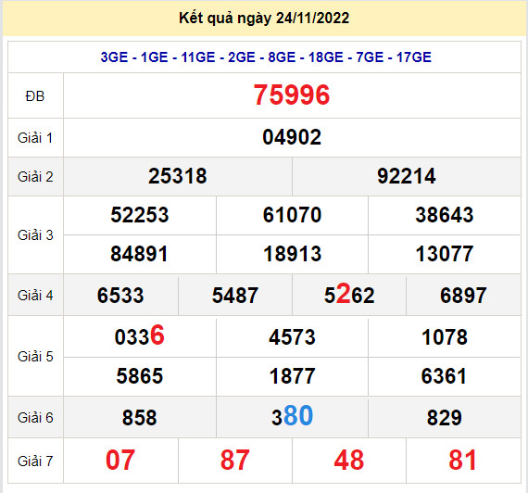Image resolution: width=528 pixels, height=493 pixels.
Task: Click the ticket code 11GE
Action: (x=198, y=57)
